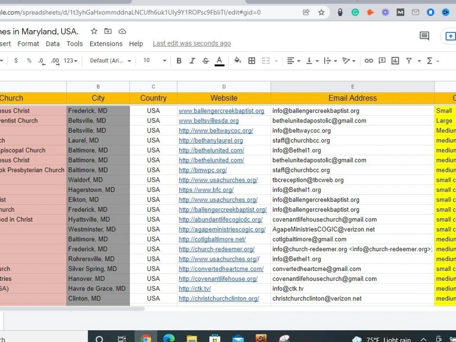Screen dimensions: 456x342
Task: Click the browser address bar URL
Action: [x=130, y=12]
